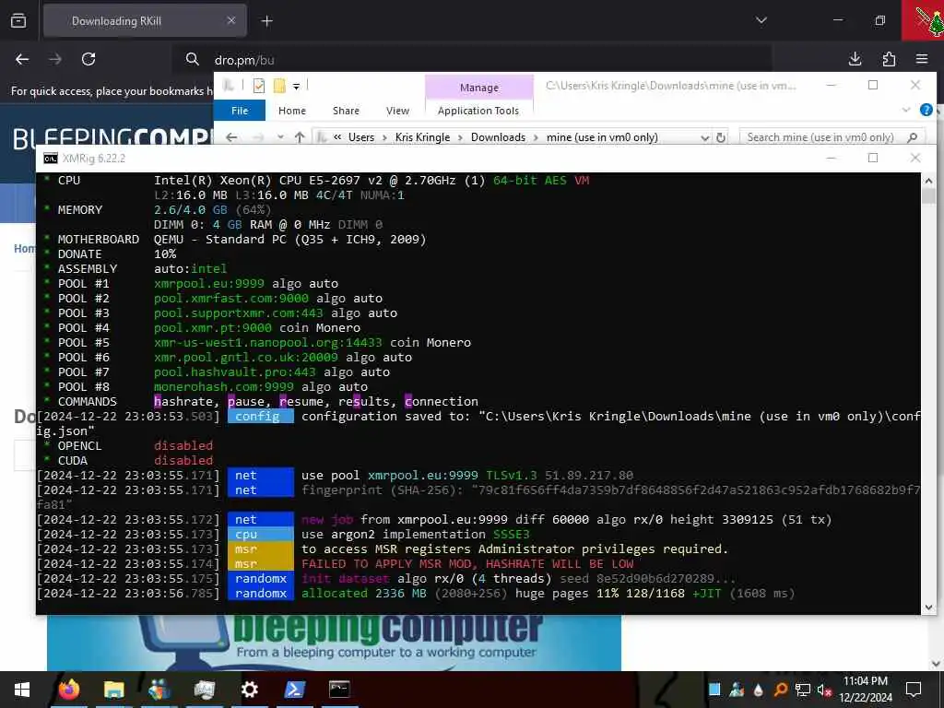Navigate back in File Explorer

pyautogui.click(x=231, y=137)
